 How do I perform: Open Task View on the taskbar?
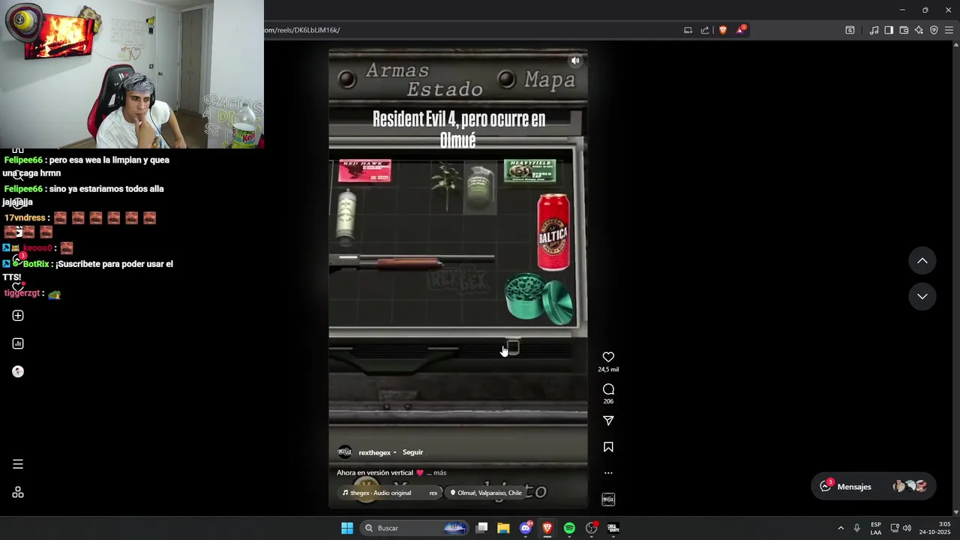(x=482, y=528)
